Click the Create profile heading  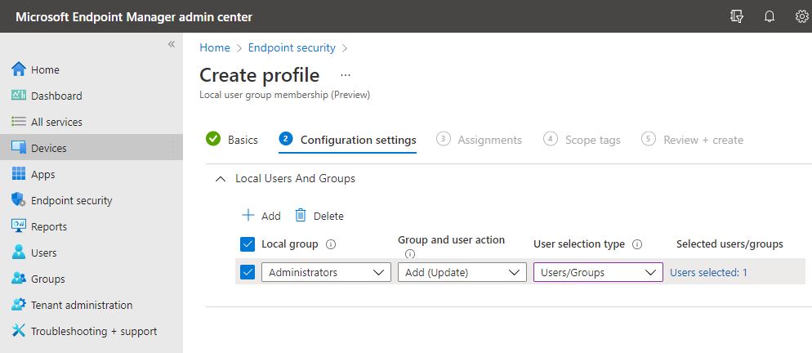[x=260, y=75]
